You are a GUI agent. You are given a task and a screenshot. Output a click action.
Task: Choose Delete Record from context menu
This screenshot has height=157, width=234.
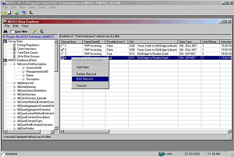[x=90, y=74]
